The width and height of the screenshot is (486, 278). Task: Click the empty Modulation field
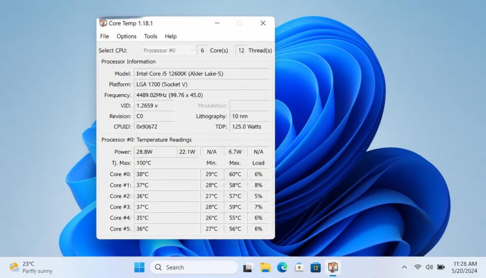tap(250, 105)
